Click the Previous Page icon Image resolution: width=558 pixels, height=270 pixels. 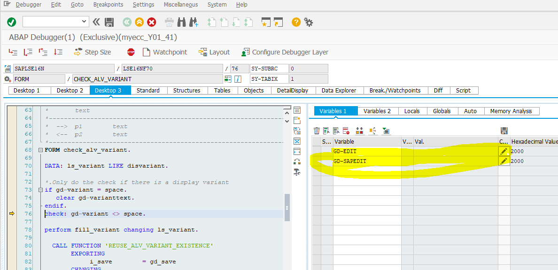[224, 22]
